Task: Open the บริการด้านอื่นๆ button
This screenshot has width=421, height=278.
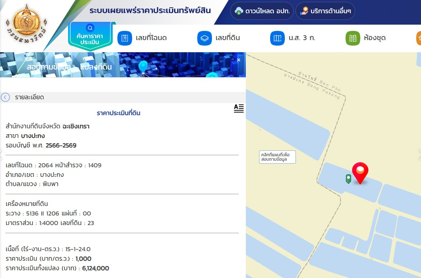Action: coord(325,11)
